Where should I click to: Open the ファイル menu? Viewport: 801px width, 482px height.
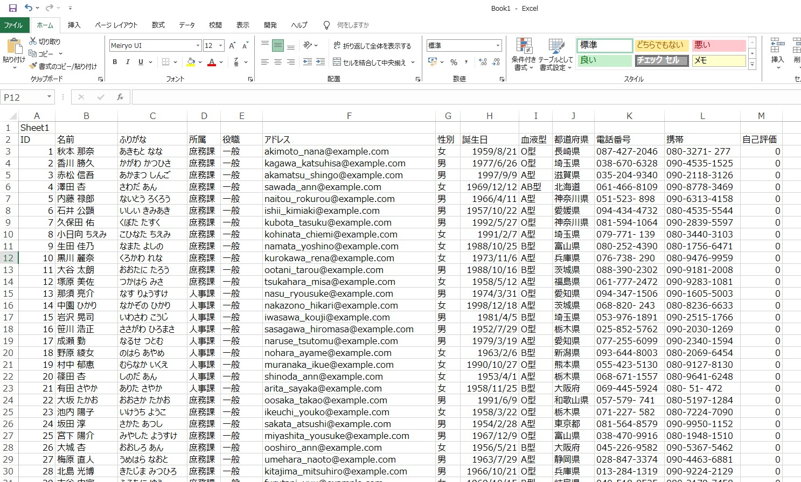[x=15, y=25]
